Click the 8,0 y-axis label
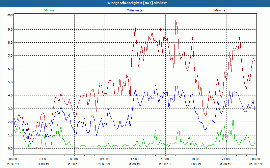270x168 pixels. click(x=10, y=43)
